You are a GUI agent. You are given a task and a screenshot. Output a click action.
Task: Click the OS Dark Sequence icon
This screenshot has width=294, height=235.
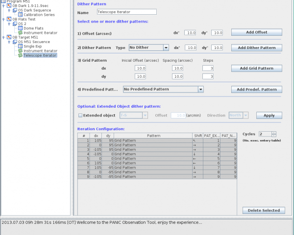(x=15, y=10)
